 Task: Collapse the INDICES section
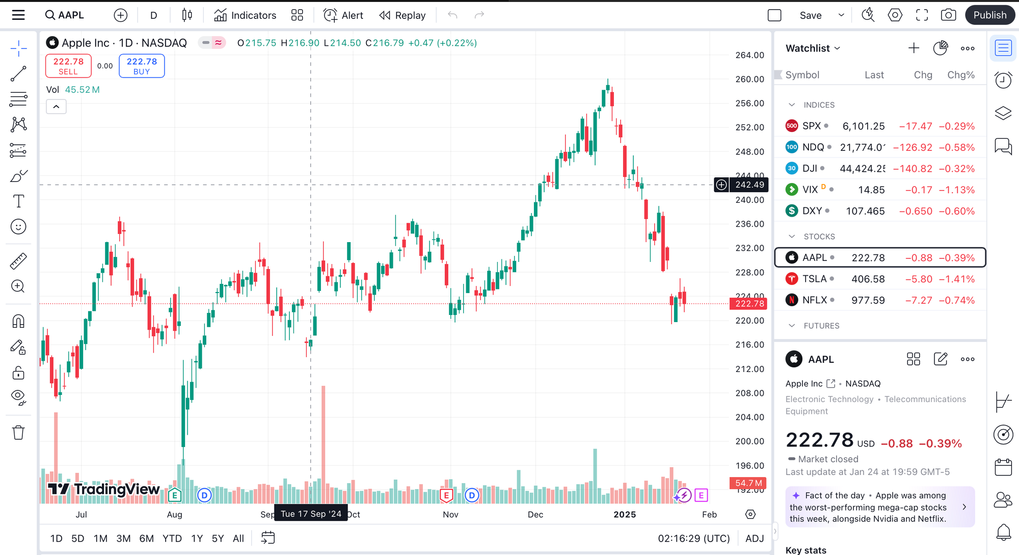point(792,104)
